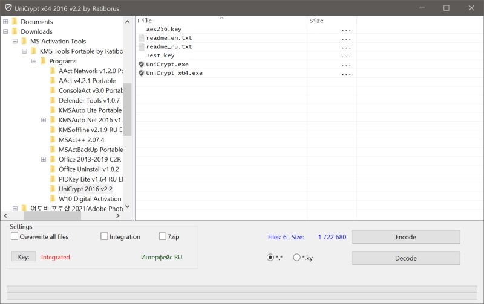The height and width of the screenshot is (304, 484).
Task: Click the MS Activation Tools folder icon
Action: click(24, 41)
